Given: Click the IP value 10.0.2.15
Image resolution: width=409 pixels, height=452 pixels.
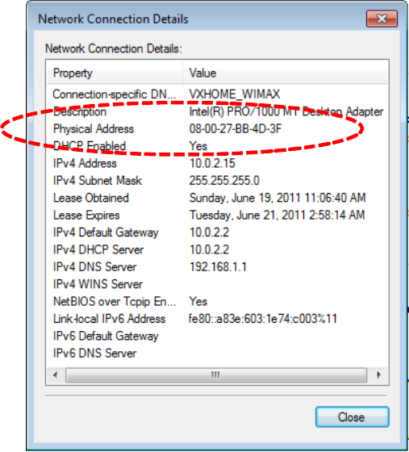Looking at the screenshot, I should (x=212, y=163).
